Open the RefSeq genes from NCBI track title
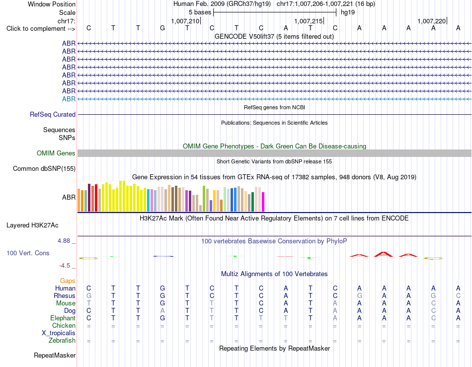 [274, 107]
